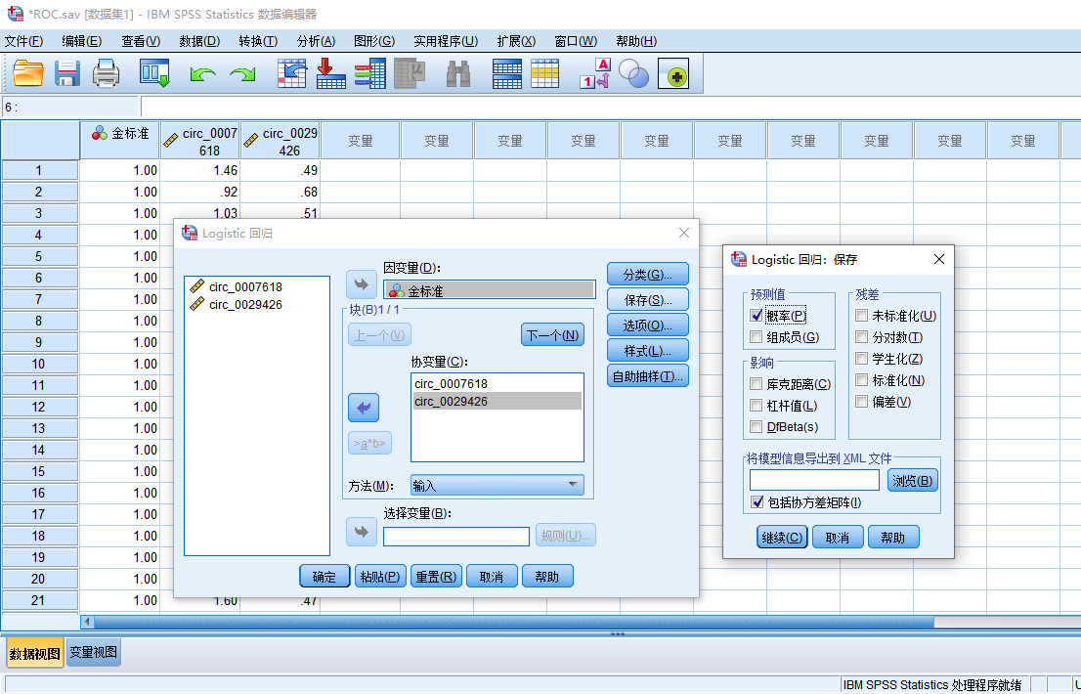Remove covariate with blue left arrow

coord(364,408)
